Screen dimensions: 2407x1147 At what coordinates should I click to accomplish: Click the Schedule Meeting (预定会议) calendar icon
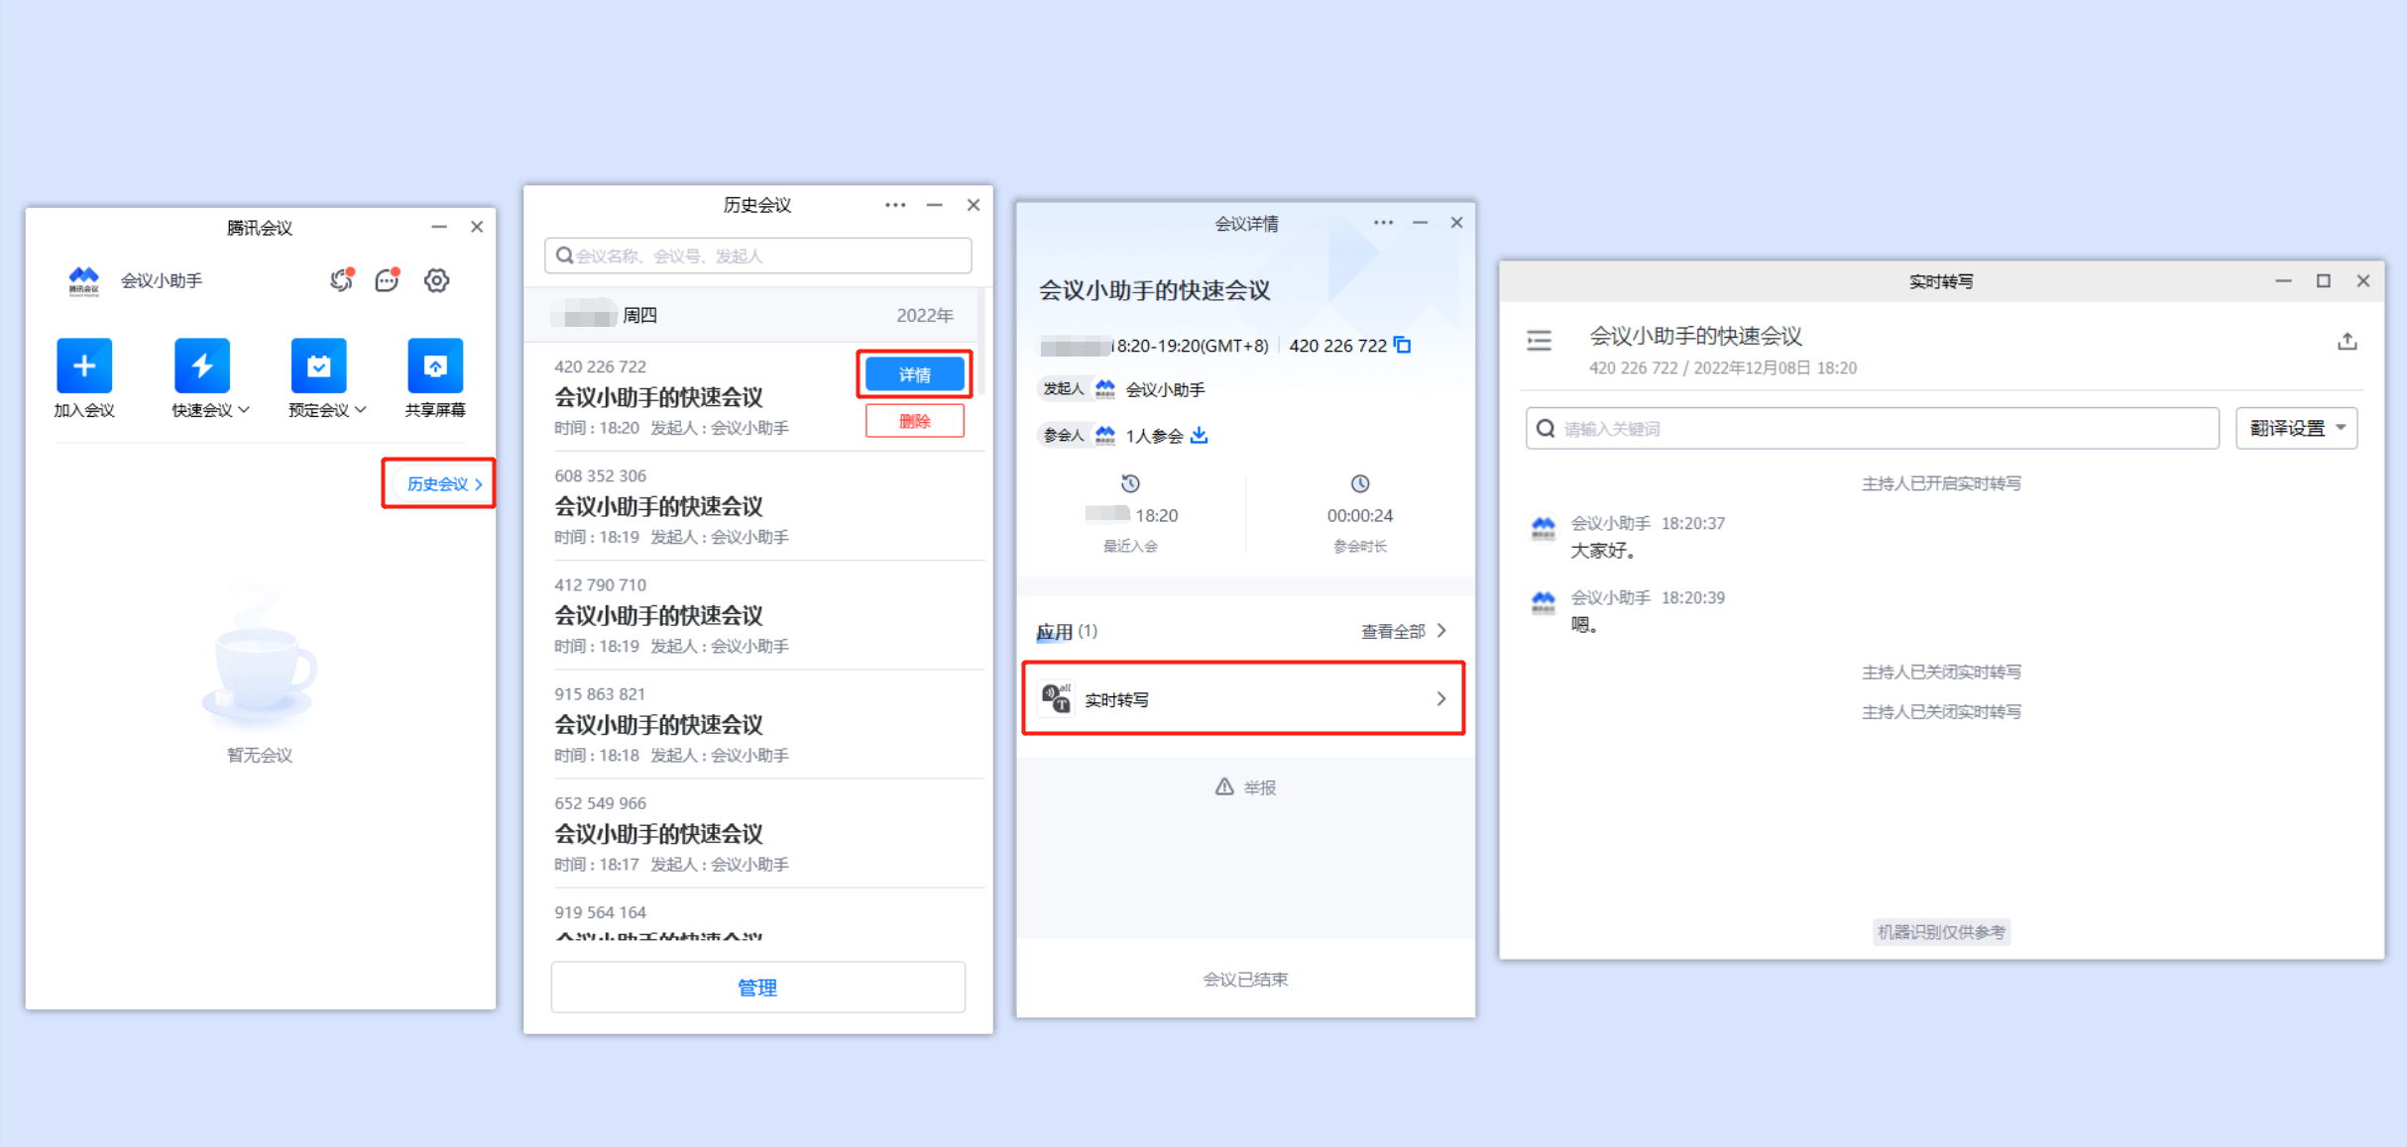tap(318, 365)
